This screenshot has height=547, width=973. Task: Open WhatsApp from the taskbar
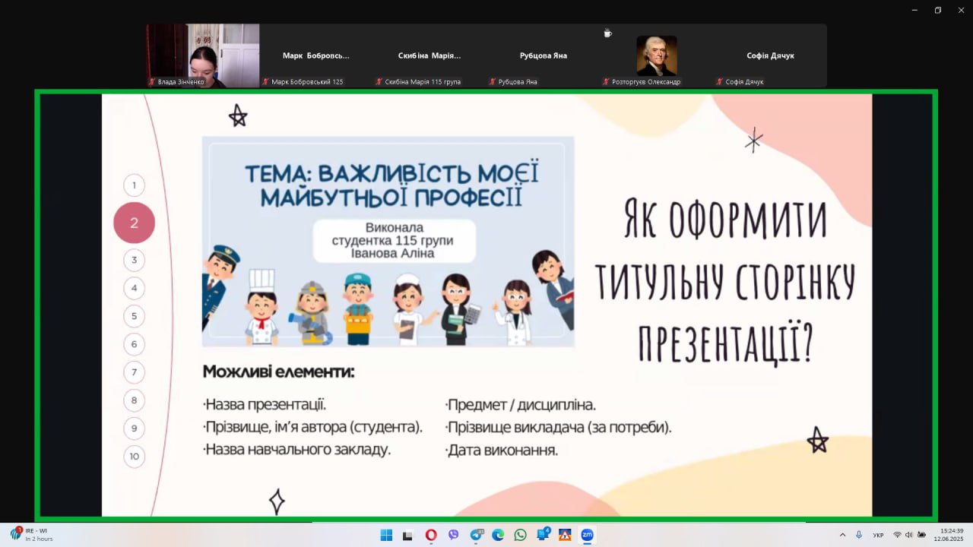520,535
